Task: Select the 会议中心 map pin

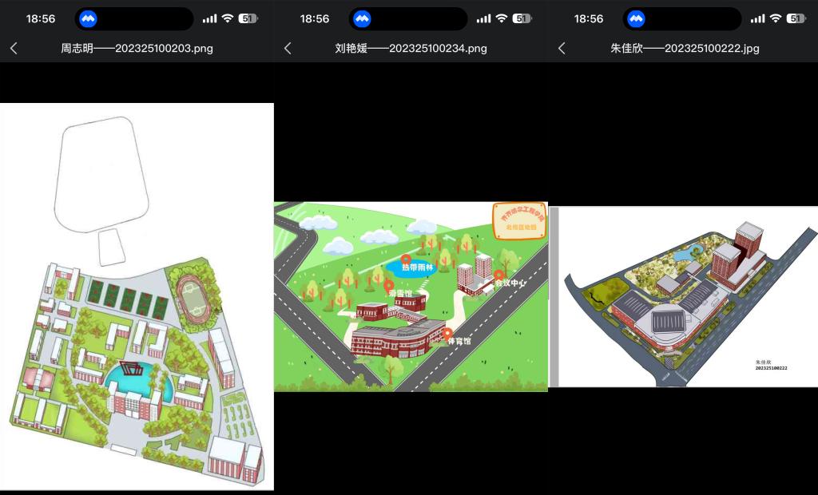Action: (498, 275)
